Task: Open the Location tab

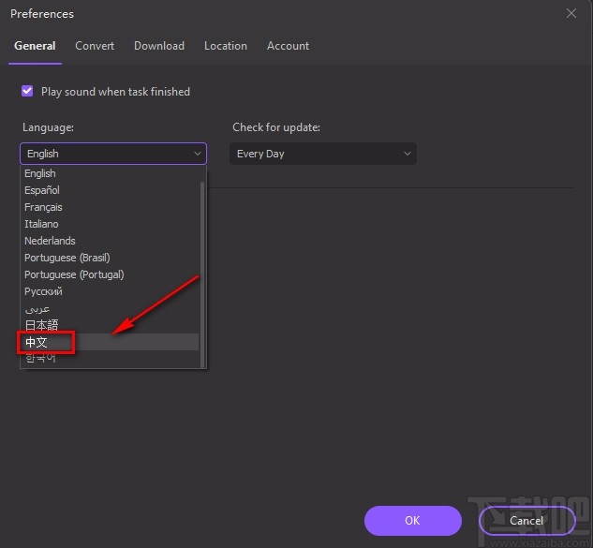Action: pos(226,46)
